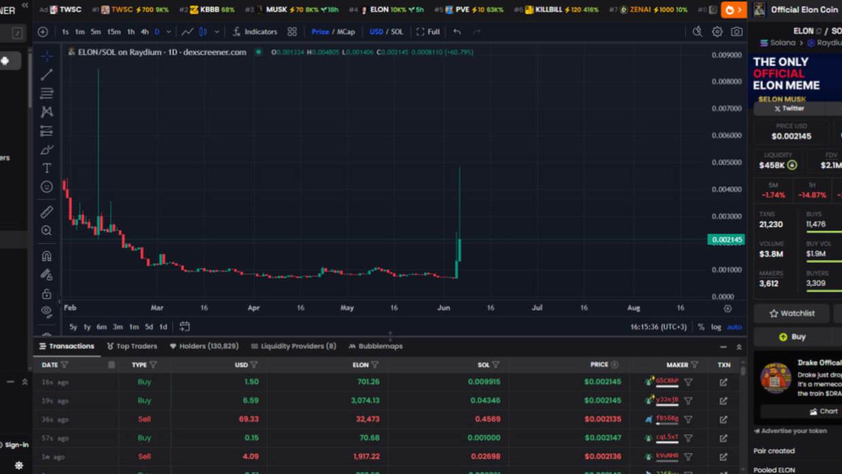
Task: Select the 6m date range
Action: click(101, 327)
